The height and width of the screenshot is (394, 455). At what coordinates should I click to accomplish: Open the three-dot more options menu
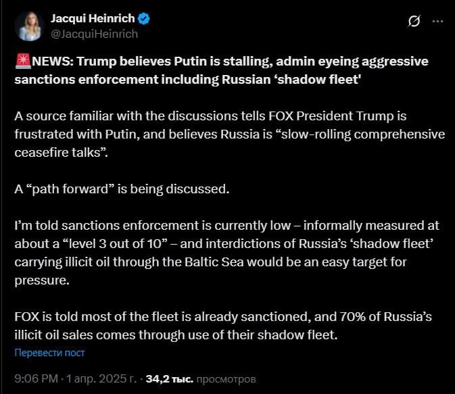437,22
